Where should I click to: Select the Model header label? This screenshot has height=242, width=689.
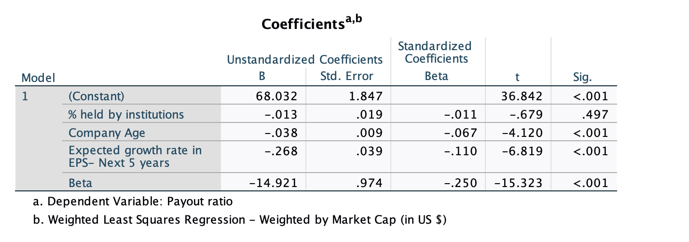[x=39, y=77]
